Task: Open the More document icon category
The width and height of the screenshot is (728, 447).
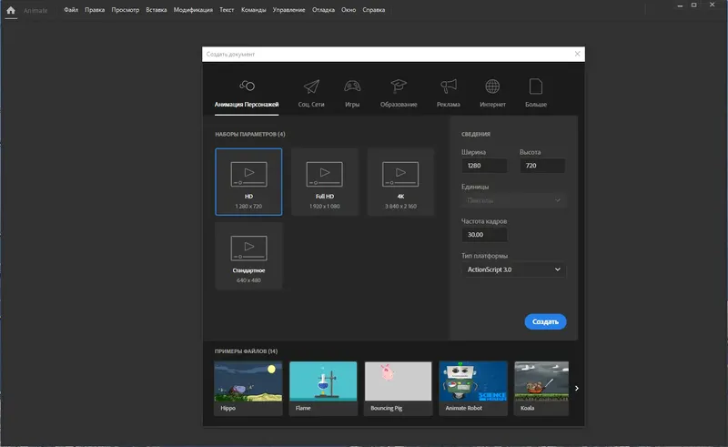Action: [x=535, y=86]
